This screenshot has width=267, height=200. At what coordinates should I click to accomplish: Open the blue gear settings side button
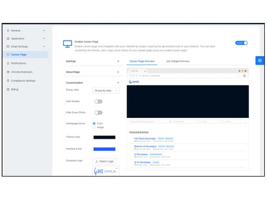pos(260,60)
